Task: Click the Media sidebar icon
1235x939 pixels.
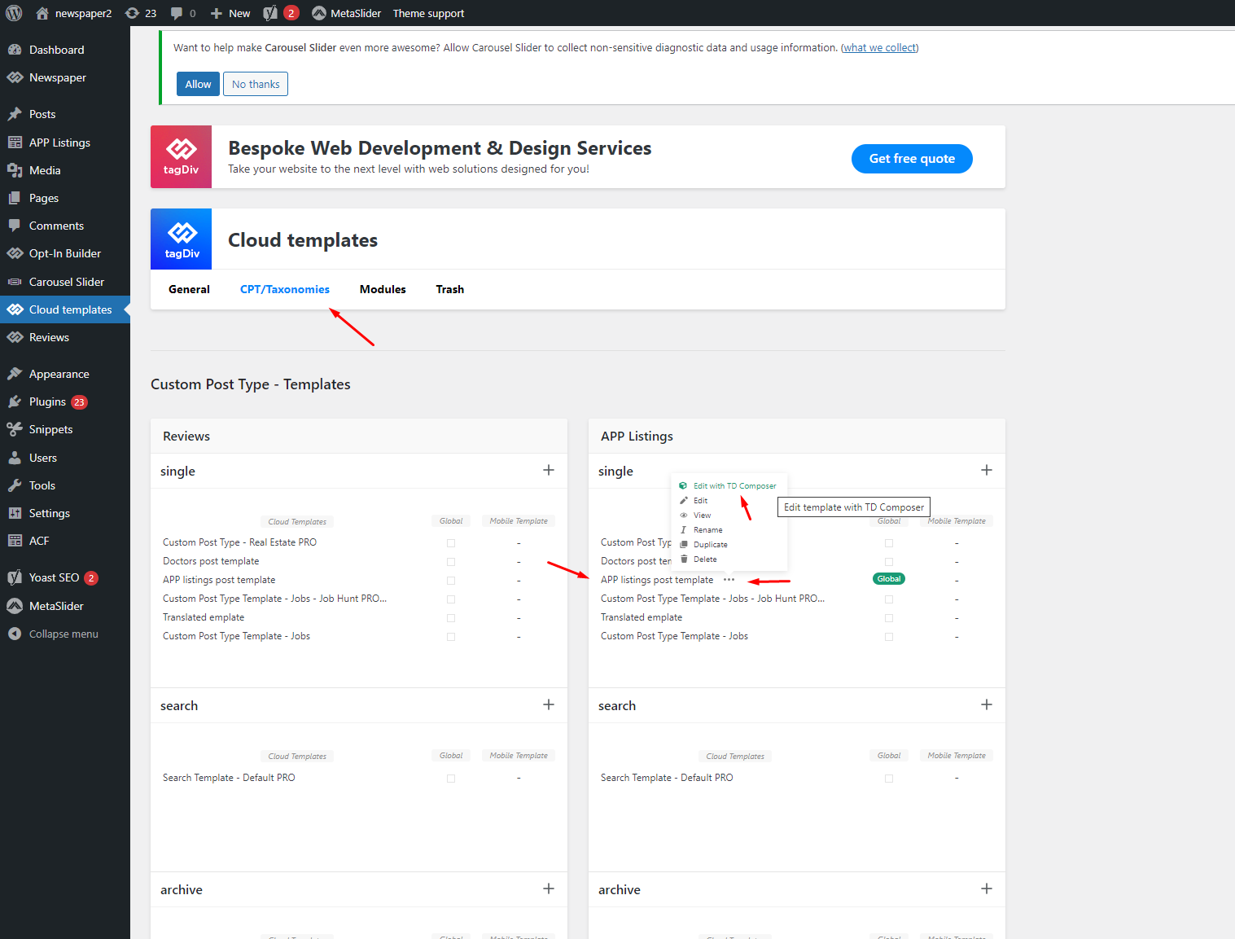Action: [15, 170]
